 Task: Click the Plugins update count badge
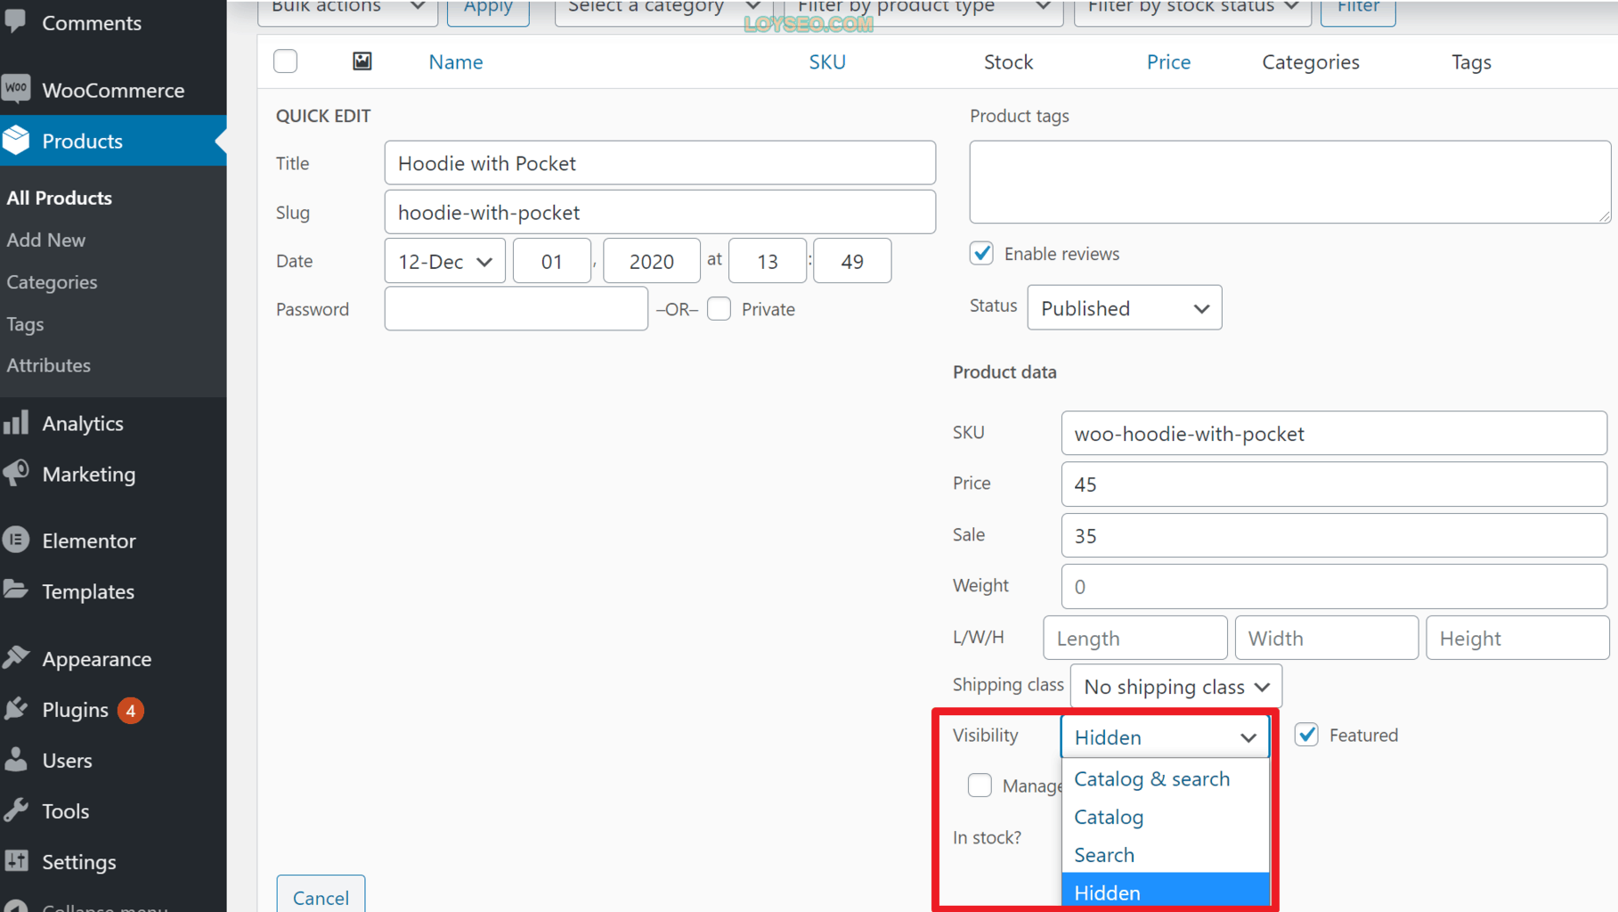tap(131, 711)
